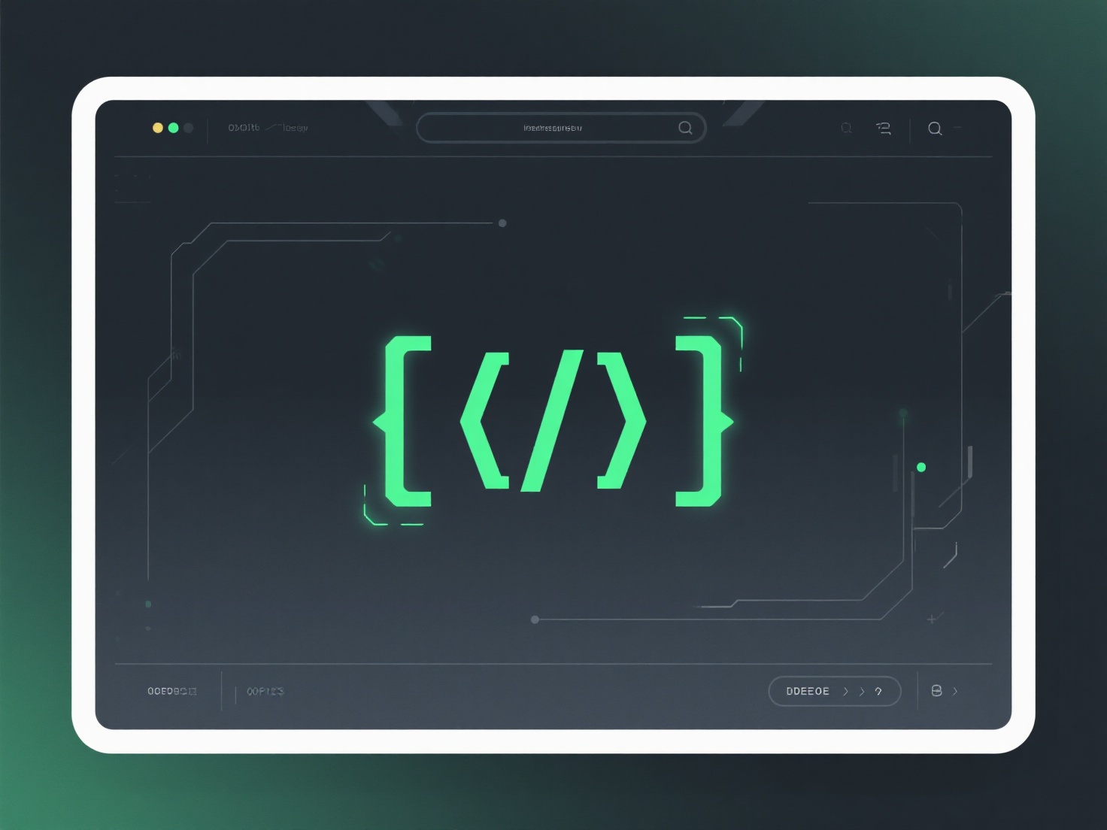Click the green window control dot

[x=174, y=128]
